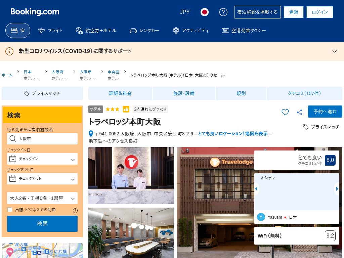Click the WiFi(無料) label

[270, 236]
